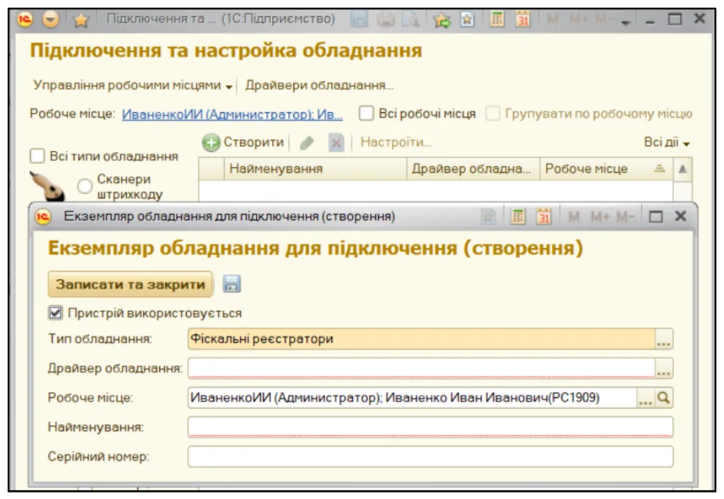Click the delete mark icon in list toolbar

[336, 143]
